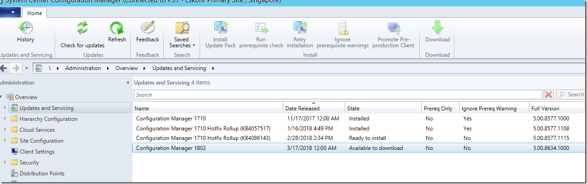Open the History icon in ribbon
The height and width of the screenshot is (184, 587).
[x=26, y=28]
